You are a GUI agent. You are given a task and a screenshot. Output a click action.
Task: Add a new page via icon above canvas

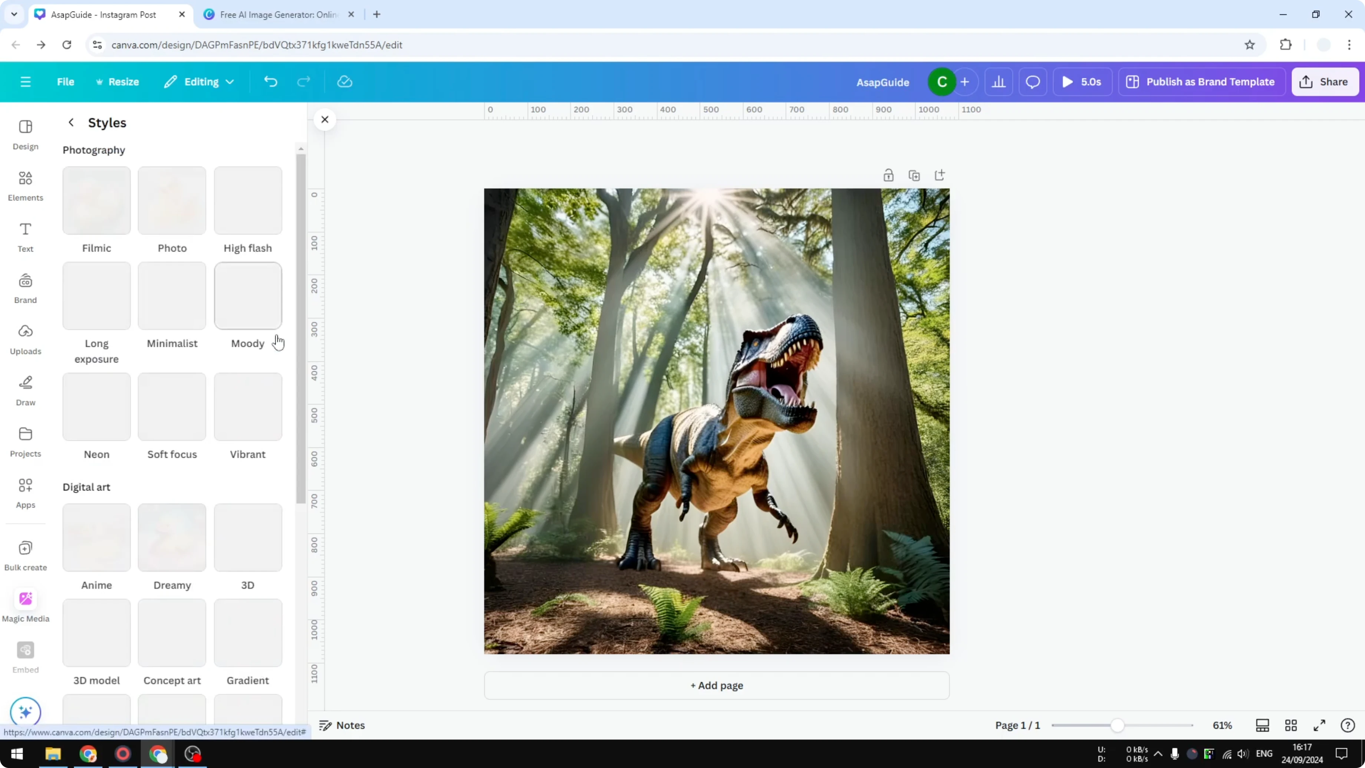940,175
